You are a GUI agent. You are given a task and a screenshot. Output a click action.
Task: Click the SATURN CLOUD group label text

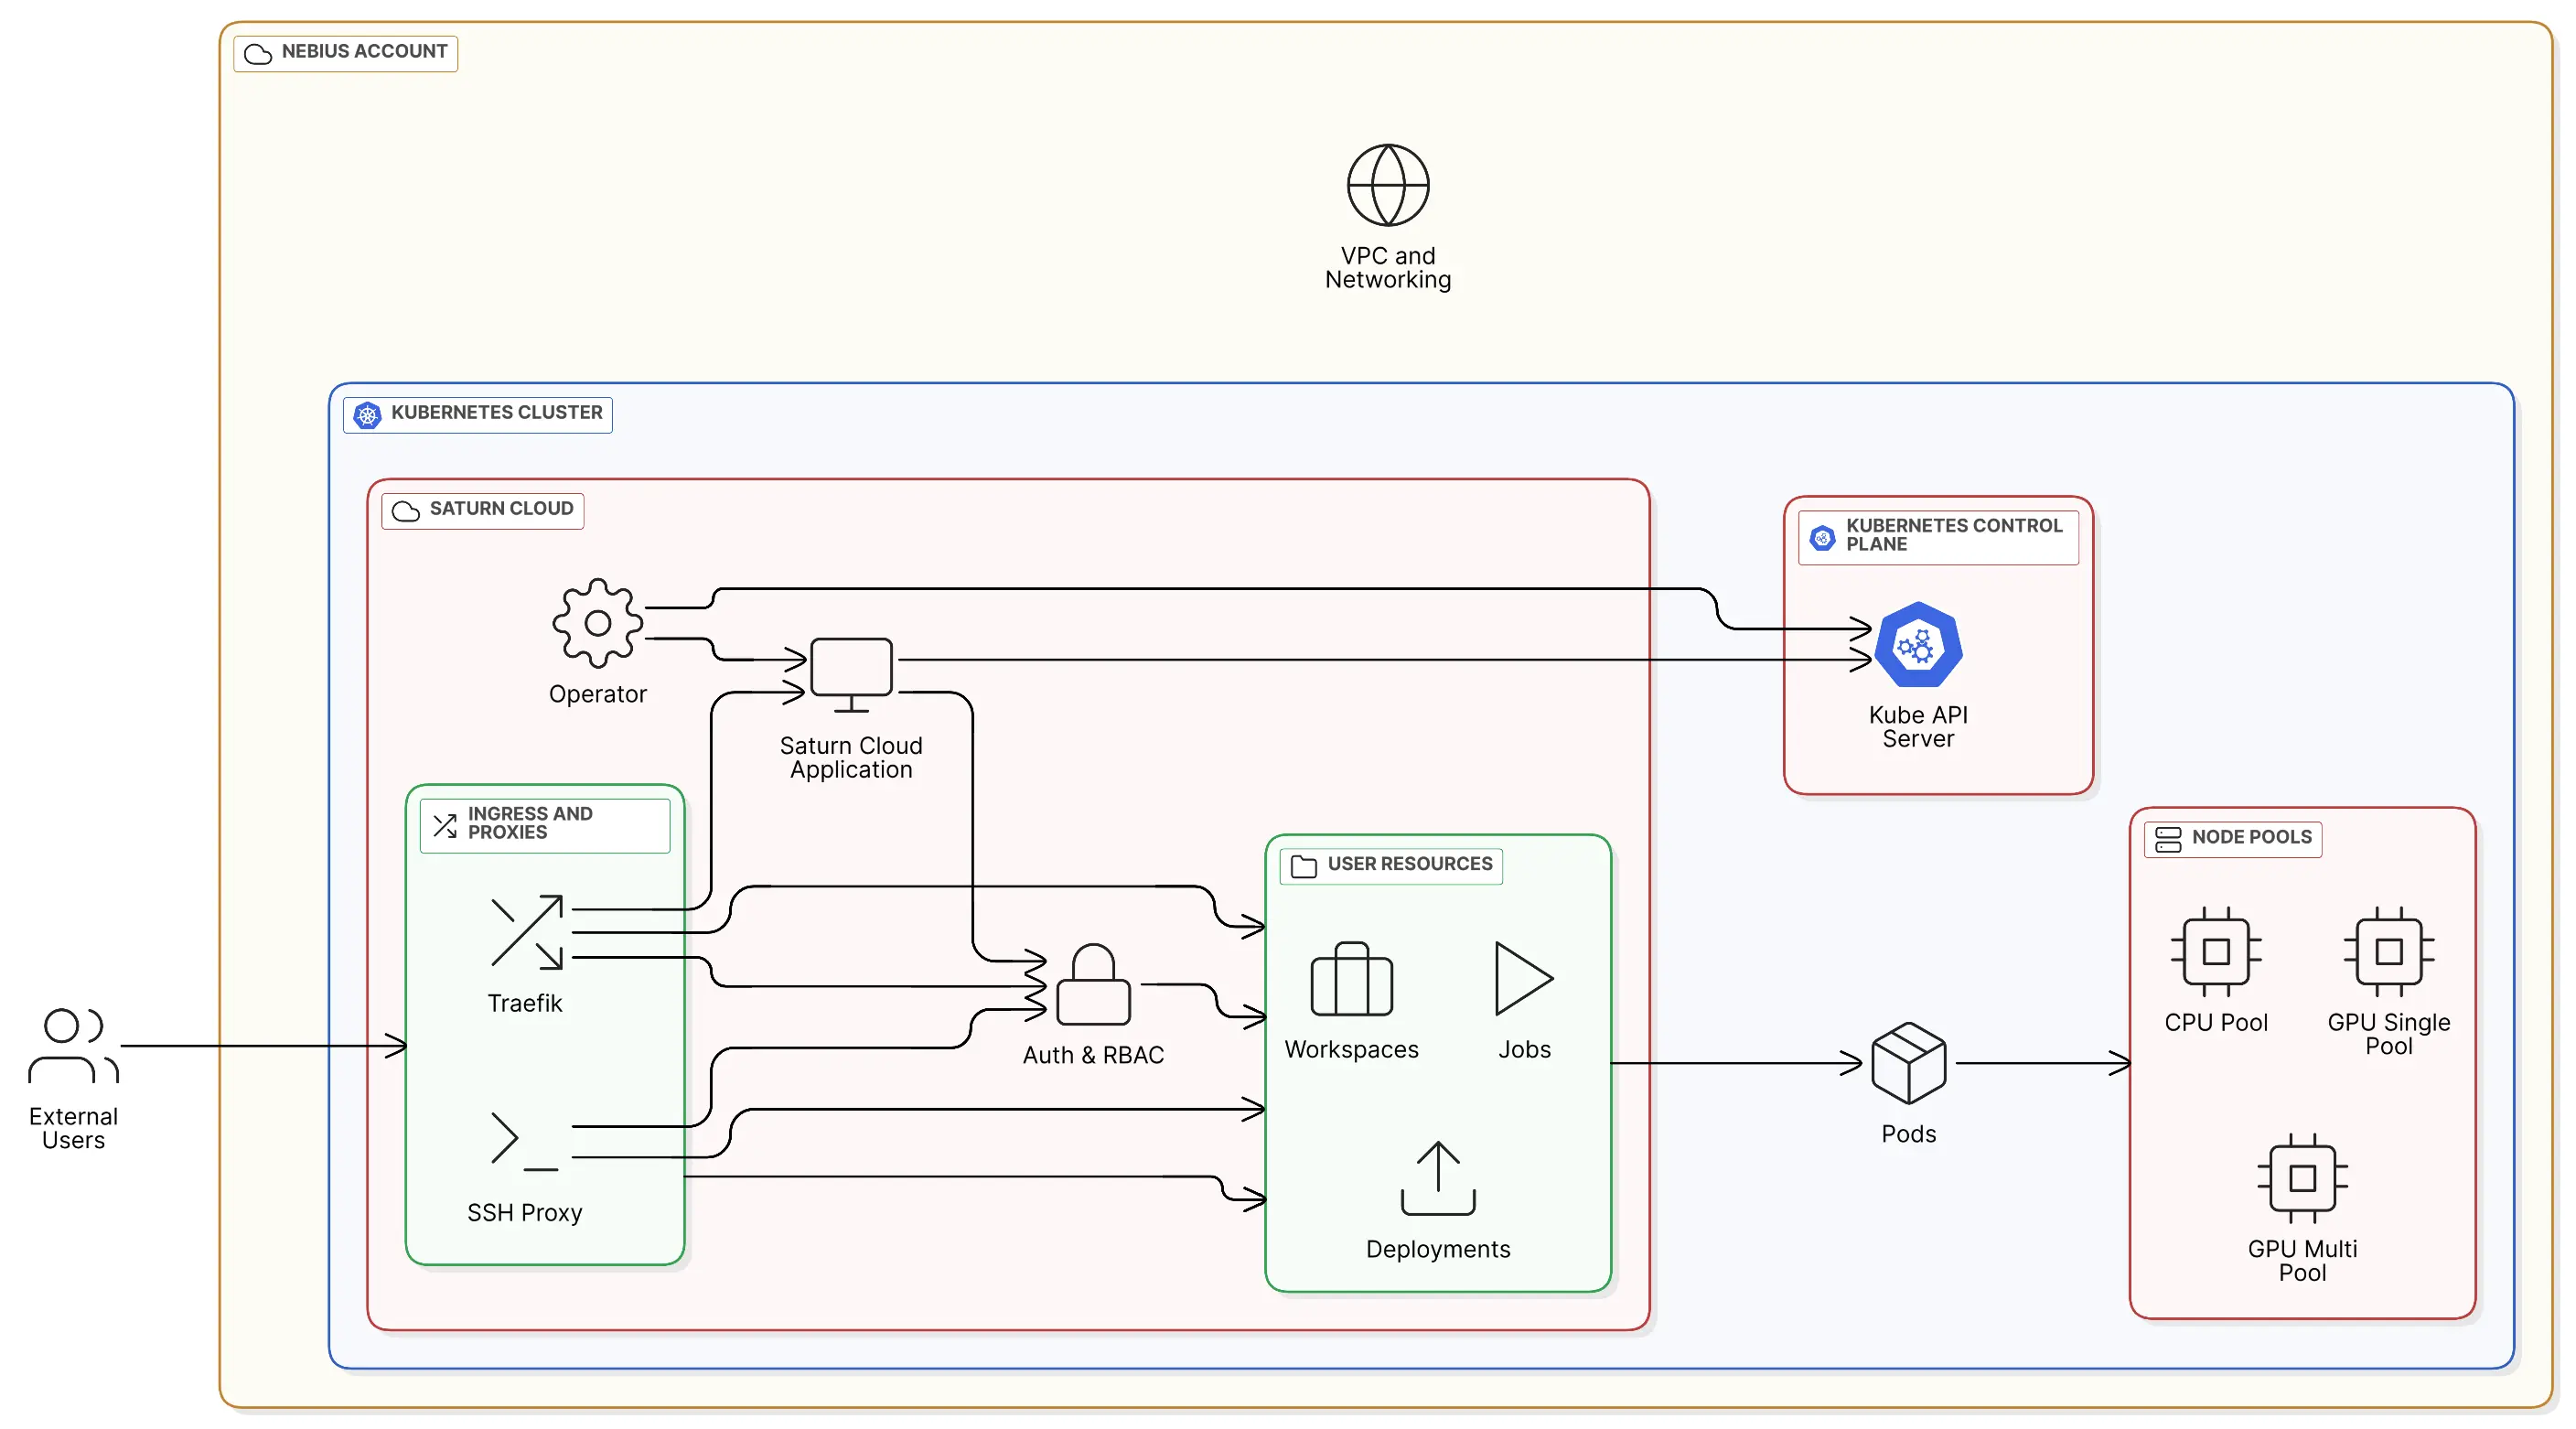(x=501, y=508)
